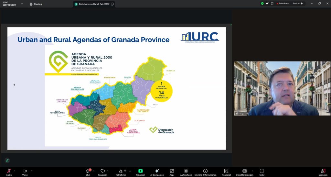Click the green Freigeben share screen icon
Screen dimensions: 331x177
(140, 171)
